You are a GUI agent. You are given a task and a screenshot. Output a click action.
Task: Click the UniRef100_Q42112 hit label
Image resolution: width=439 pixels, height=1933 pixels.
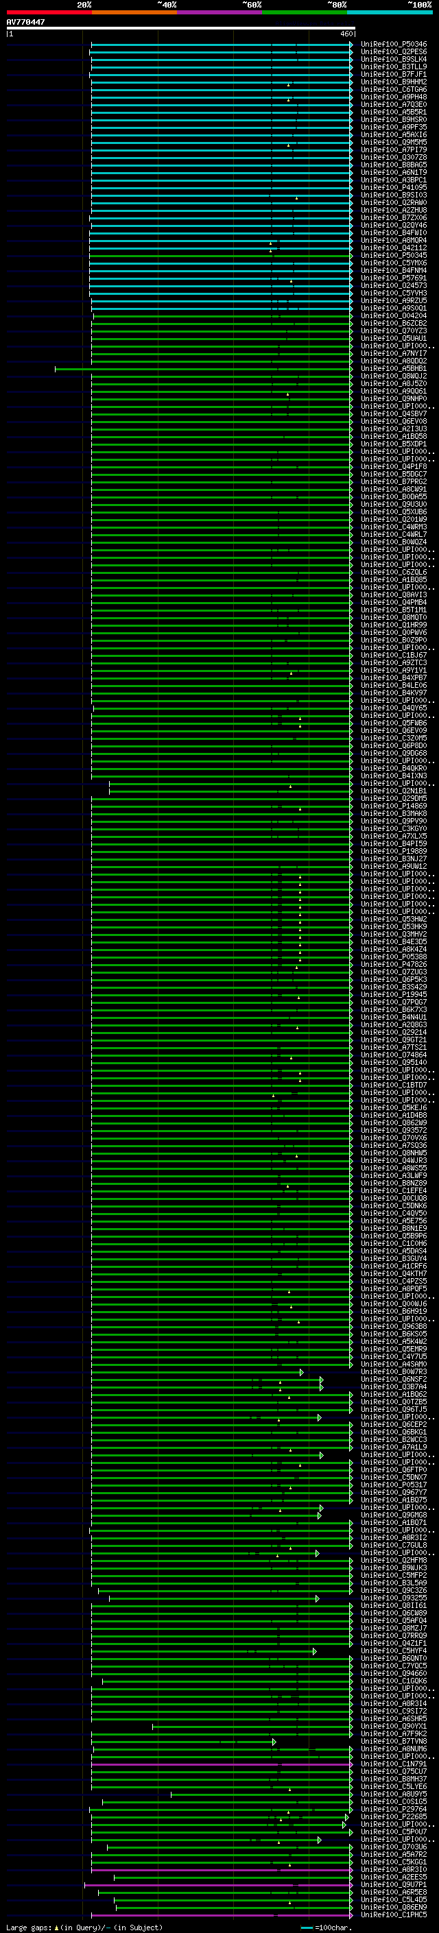(393, 248)
